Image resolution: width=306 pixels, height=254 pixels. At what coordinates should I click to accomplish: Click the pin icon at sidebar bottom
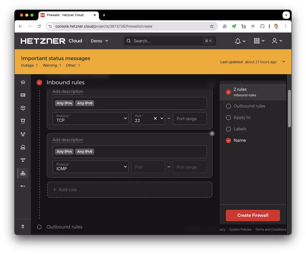[x=23, y=227]
